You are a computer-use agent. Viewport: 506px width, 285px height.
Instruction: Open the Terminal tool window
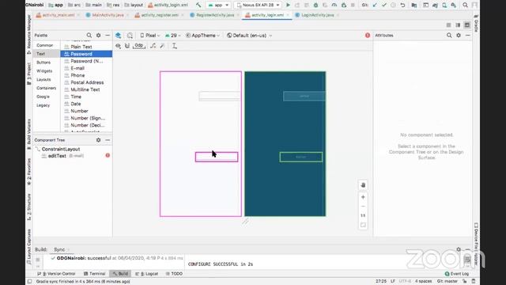tap(95, 274)
